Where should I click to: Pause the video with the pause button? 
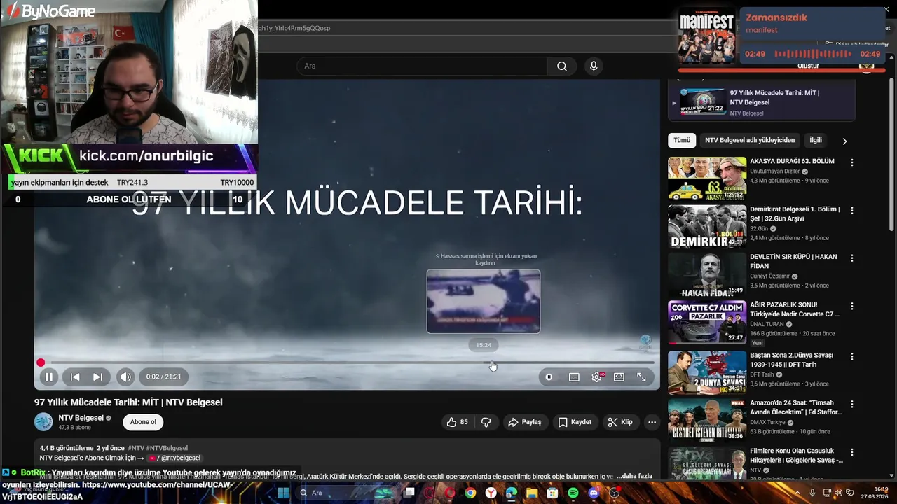tap(49, 377)
